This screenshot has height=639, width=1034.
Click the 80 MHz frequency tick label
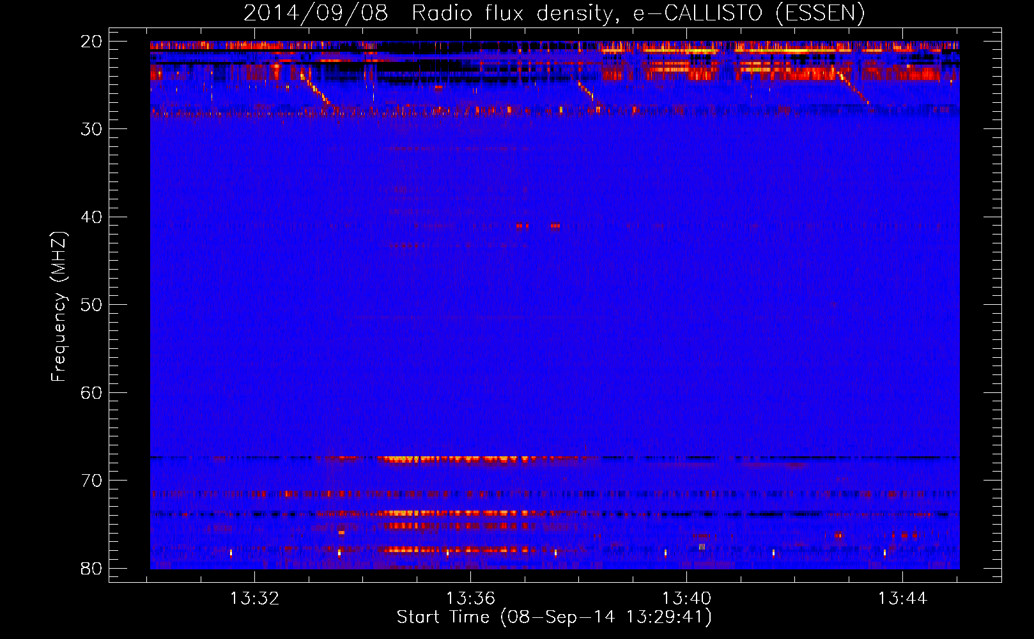tap(91, 568)
